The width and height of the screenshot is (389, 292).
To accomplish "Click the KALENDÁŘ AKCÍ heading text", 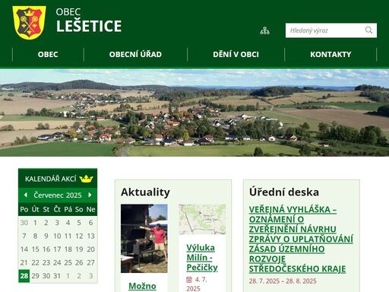I will click(x=51, y=179).
